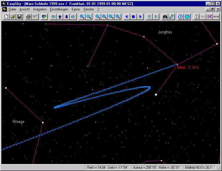Open search with the binoculars icon

pyautogui.click(x=165, y=17)
